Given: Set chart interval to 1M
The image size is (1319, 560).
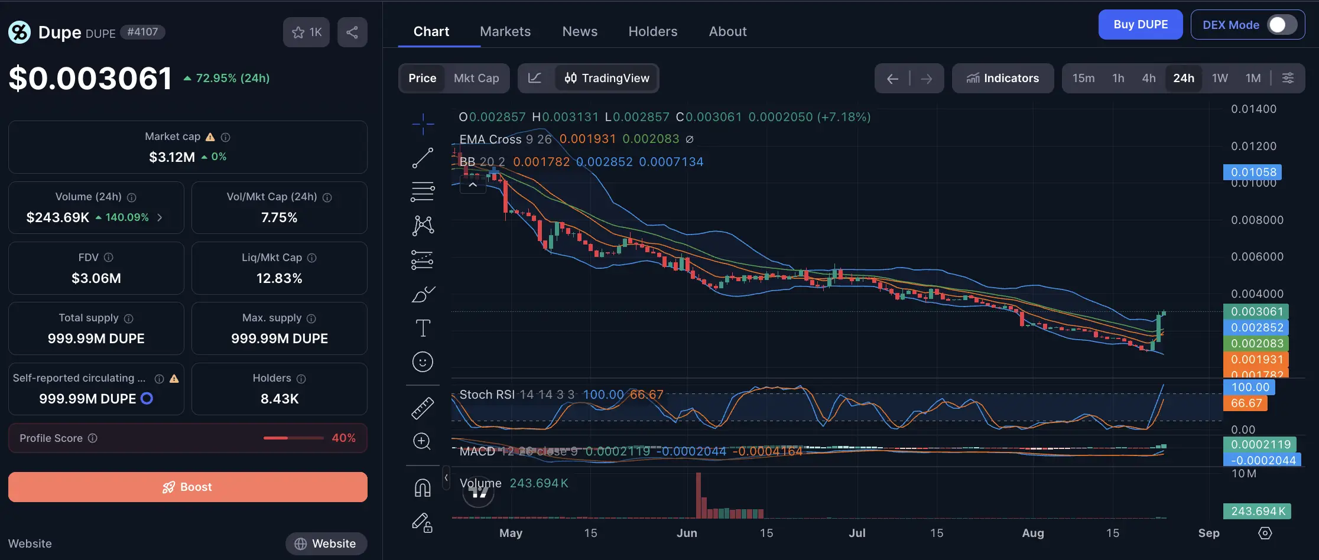Looking at the screenshot, I should (x=1253, y=78).
